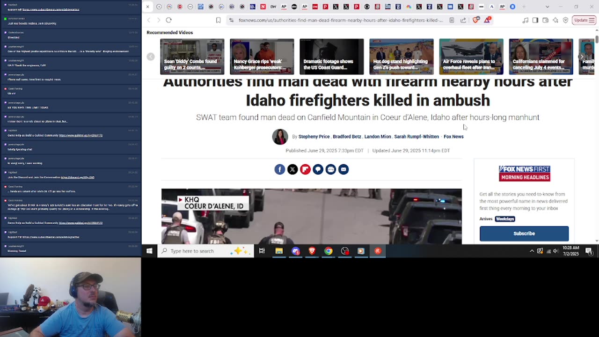Open the Nancy Grace Kohberger video thumbnail
599x337 pixels.
[x=262, y=57]
